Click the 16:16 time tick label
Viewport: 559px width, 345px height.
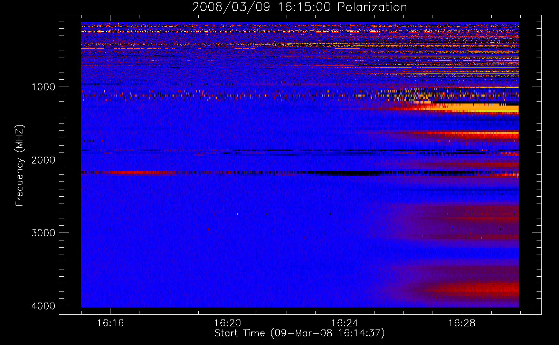pos(110,323)
